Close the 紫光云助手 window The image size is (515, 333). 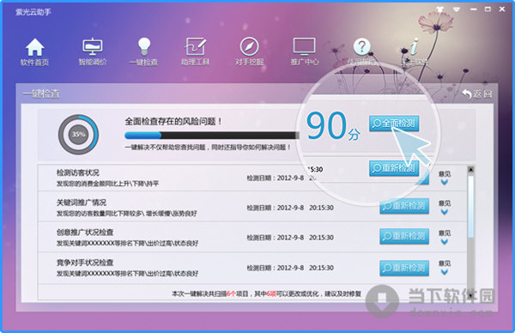(x=502, y=9)
